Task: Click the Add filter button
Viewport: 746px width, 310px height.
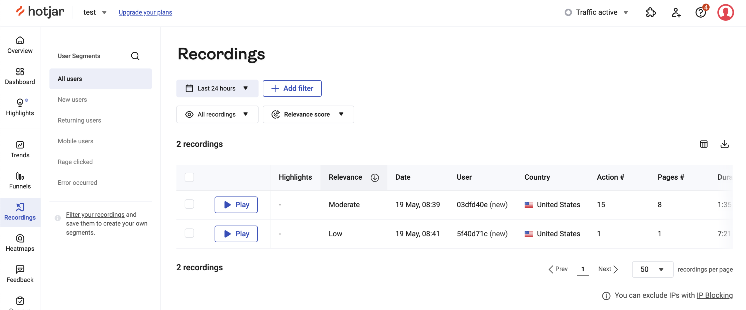Action: (291, 88)
